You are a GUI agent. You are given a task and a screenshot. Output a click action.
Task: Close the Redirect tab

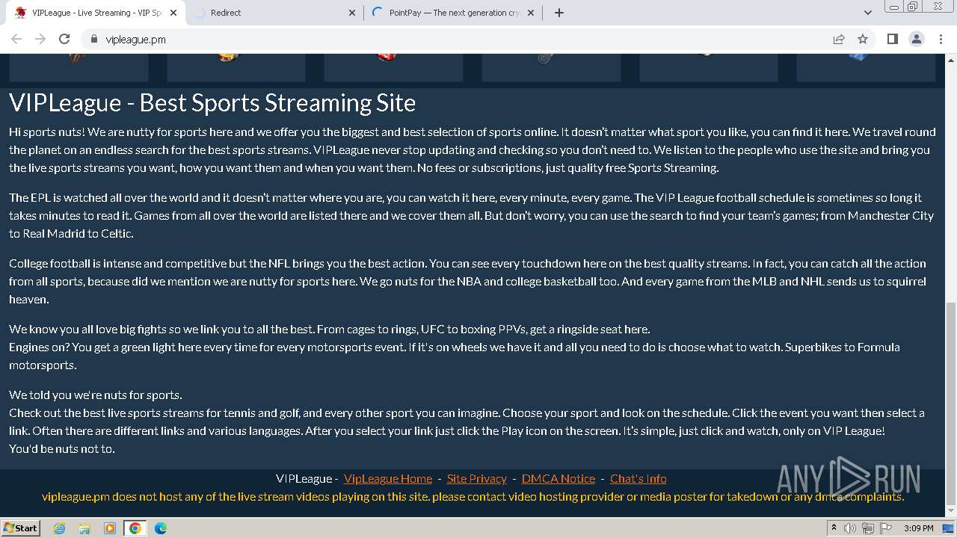(x=353, y=13)
